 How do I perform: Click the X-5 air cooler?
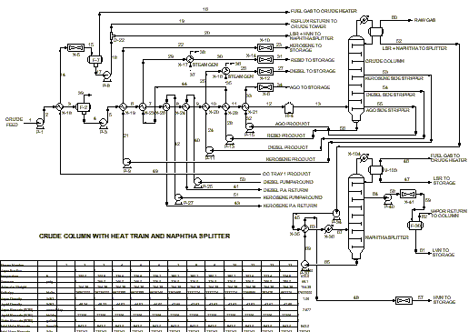[75, 48]
